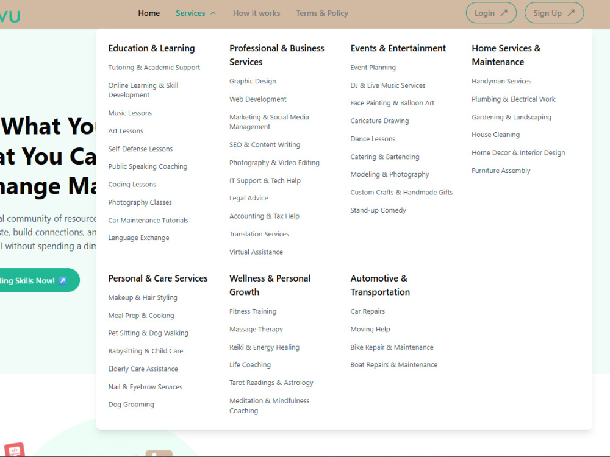Click the Login button
Viewport: 610px width, 457px height.
[x=491, y=13]
